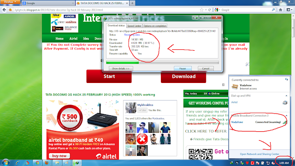Click the red Download button

point(183,77)
